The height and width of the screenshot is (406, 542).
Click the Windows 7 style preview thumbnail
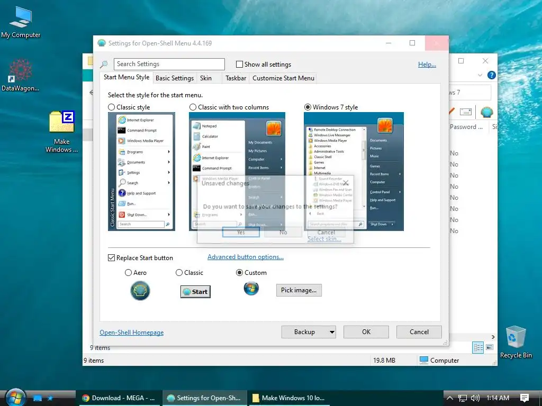coord(354,171)
